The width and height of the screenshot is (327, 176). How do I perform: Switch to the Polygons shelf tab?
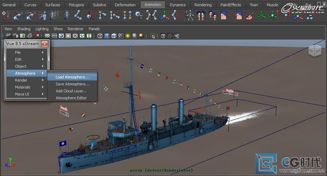click(76, 5)
